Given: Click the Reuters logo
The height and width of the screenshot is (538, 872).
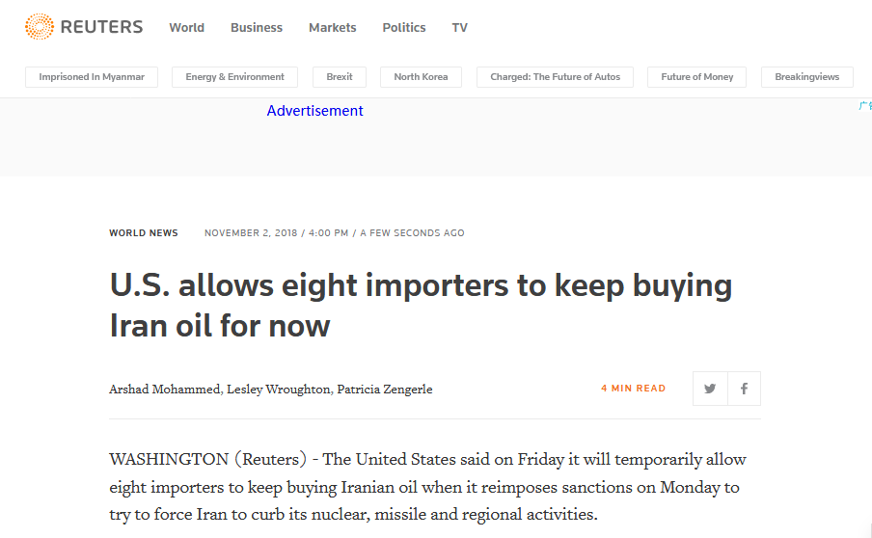Looking at the screenshot, I should coord(84,27).
